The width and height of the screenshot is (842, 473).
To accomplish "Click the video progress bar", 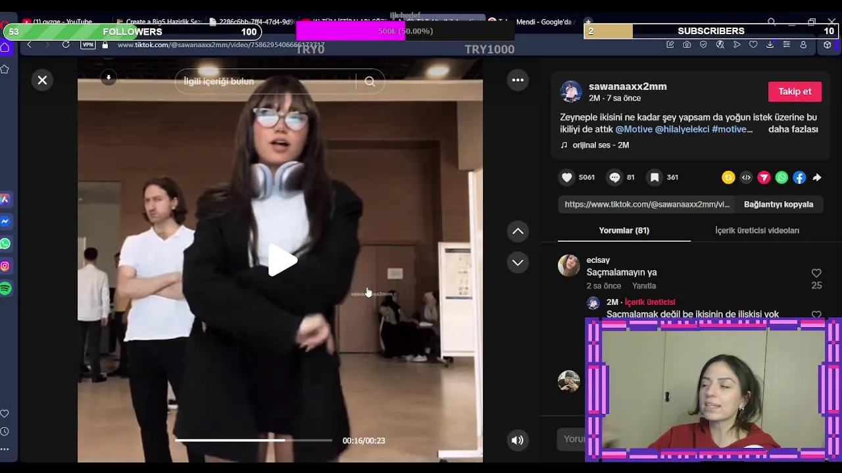I will (253, 440).
